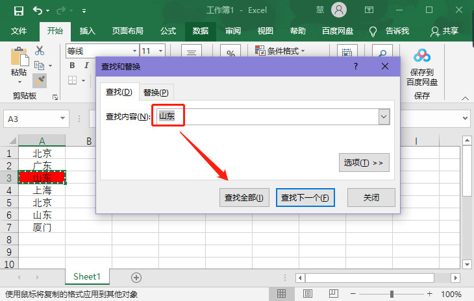Image resolution: width=474 pixels, height=301 pixels.
Task: Open the help question mark in dialog
Action: pyautogui.click(x=355, y=67)
